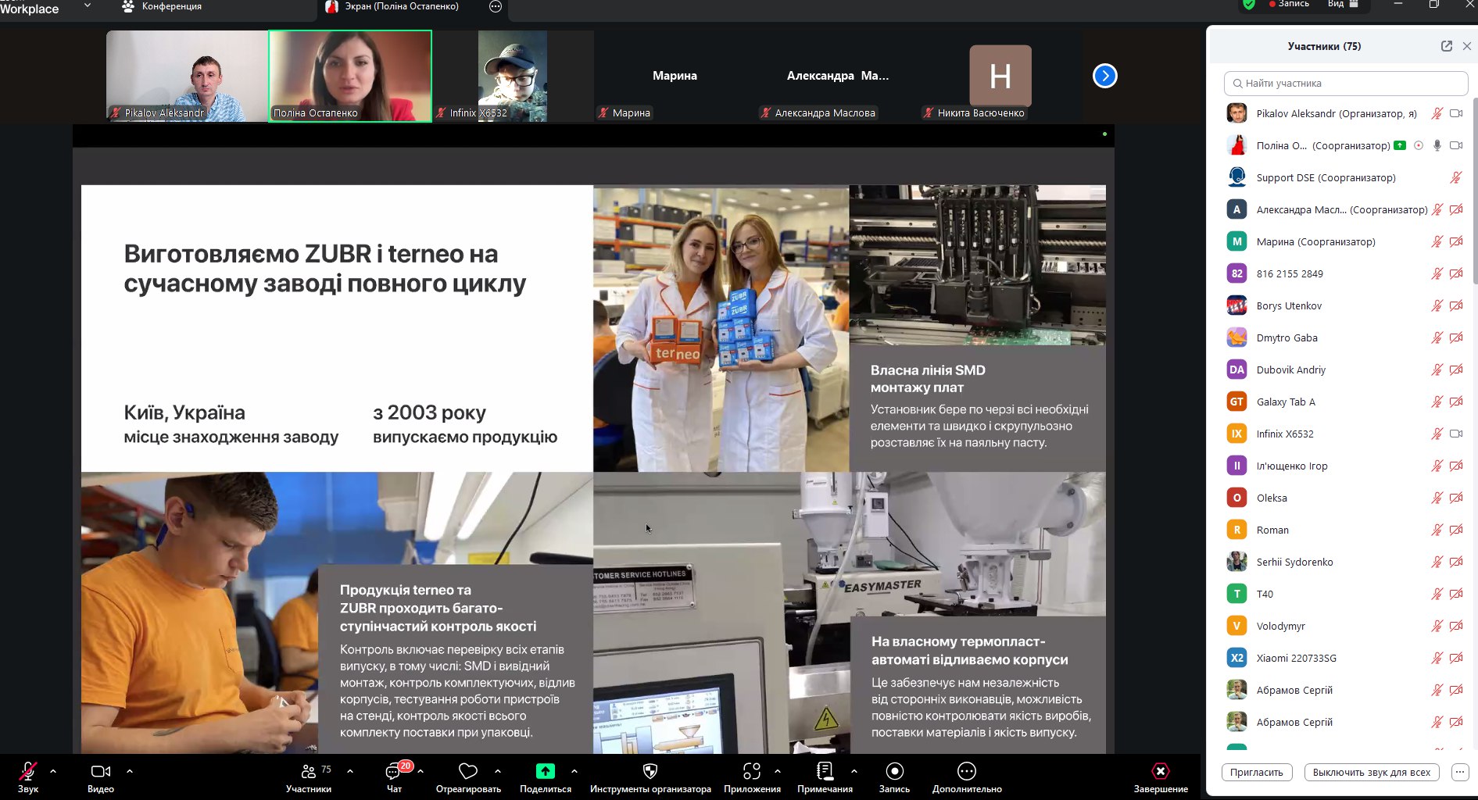
Task: Click the Пригласить invite button
Action: pos(1256,772)
